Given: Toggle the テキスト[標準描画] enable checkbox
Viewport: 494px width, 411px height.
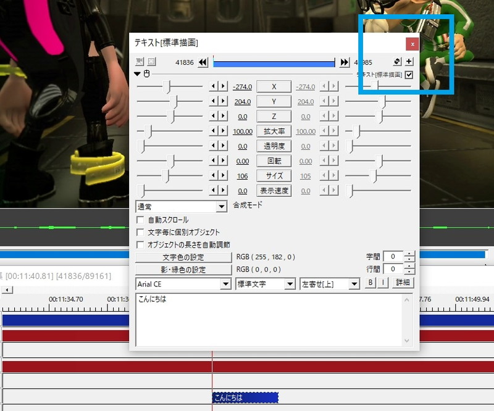Looking at the screenshot, I should [409, 75].
